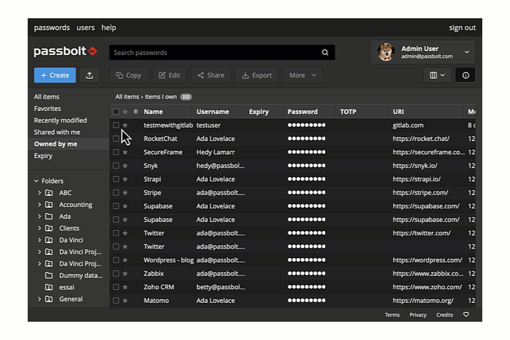Viewport: 510px width, 340px height.
Task: Favorite the Stripe row star
Action: [x=125, y=193]
